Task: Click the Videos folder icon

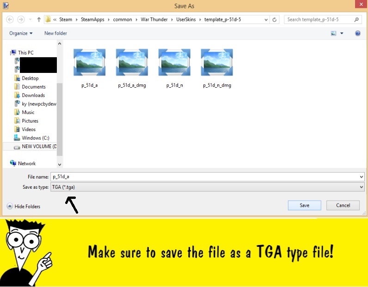Action: coord(17,129)
